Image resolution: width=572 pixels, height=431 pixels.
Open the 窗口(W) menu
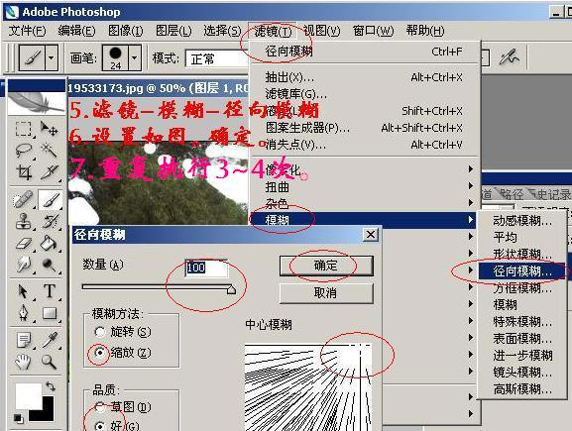373,31
